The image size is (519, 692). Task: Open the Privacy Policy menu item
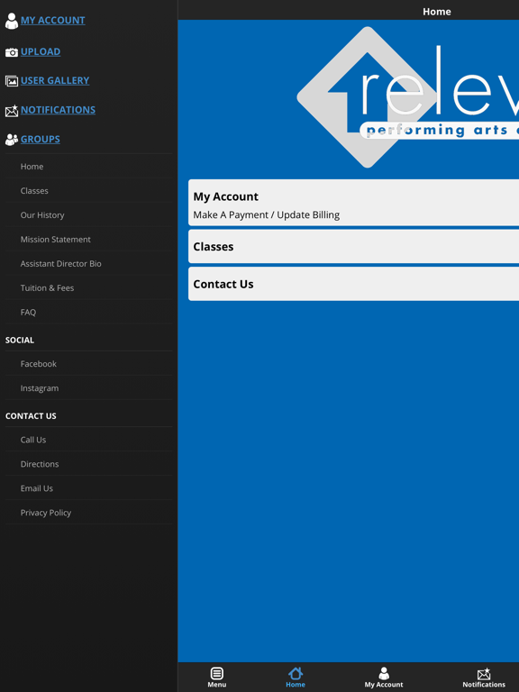pos(88,513)
